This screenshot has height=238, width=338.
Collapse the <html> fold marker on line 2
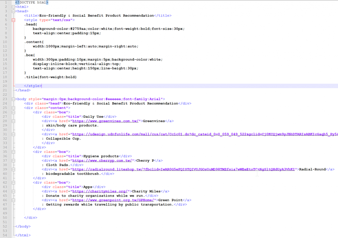pyautogui.click(x=13, y=7)
